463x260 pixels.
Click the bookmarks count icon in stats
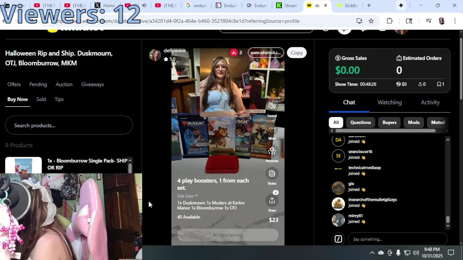pyautogui.click(x=439, y=84)
